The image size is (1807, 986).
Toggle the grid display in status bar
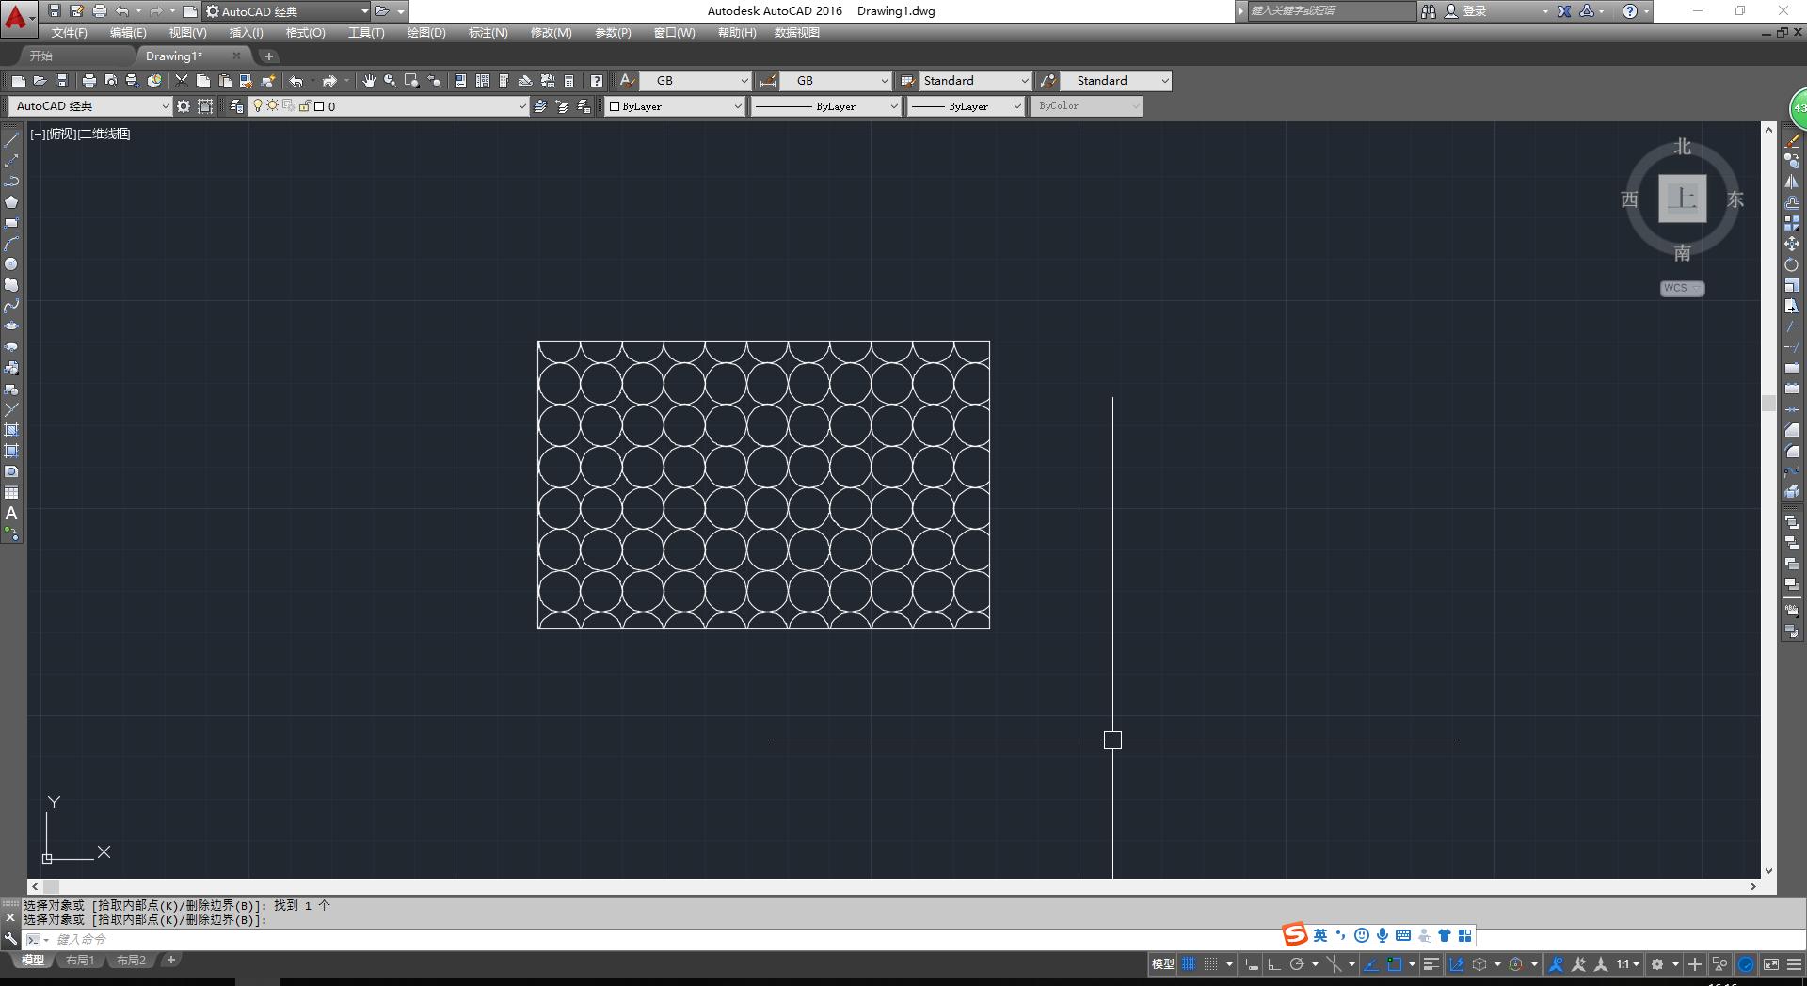[1190, 964]
